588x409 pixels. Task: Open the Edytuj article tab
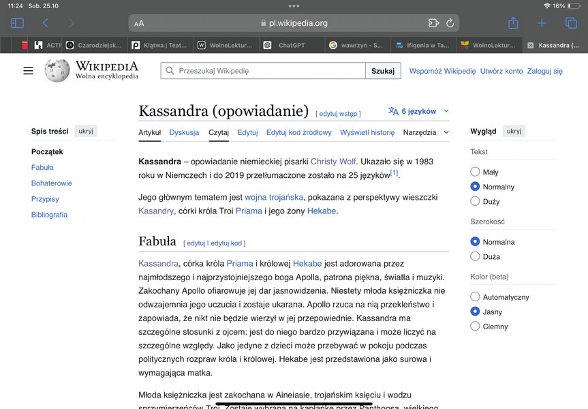pos(247,132)
